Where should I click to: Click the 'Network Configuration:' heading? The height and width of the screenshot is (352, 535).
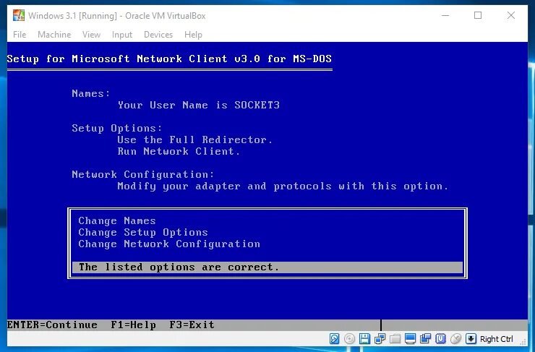(x=143, y=175)
